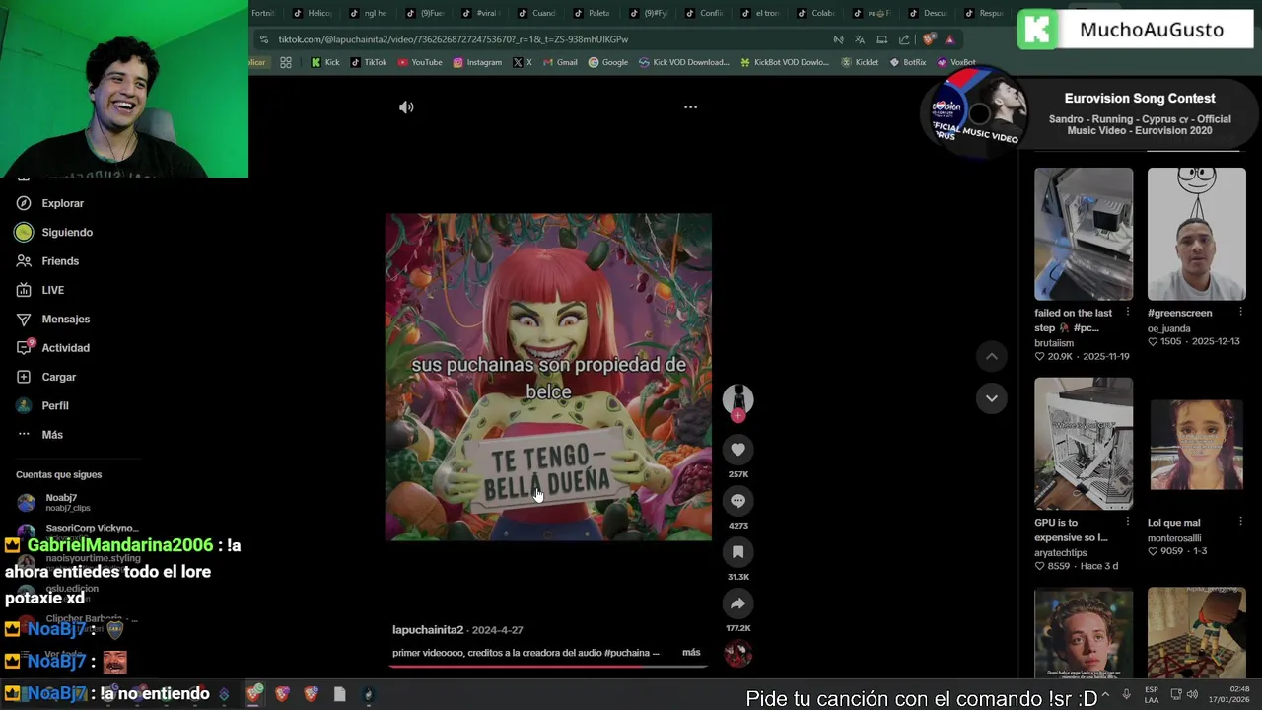This screenshot has width=1262, height=710.
Task: Open Kick VOD Downloader bookmark
Action: [x=684, y=62]
